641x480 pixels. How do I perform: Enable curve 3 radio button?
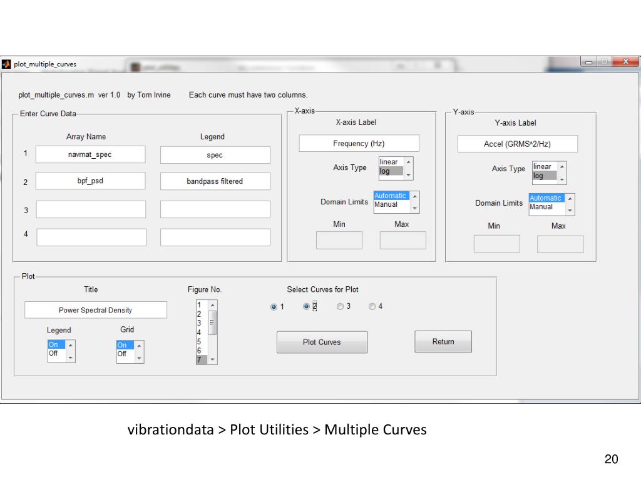tap(340, 306)
